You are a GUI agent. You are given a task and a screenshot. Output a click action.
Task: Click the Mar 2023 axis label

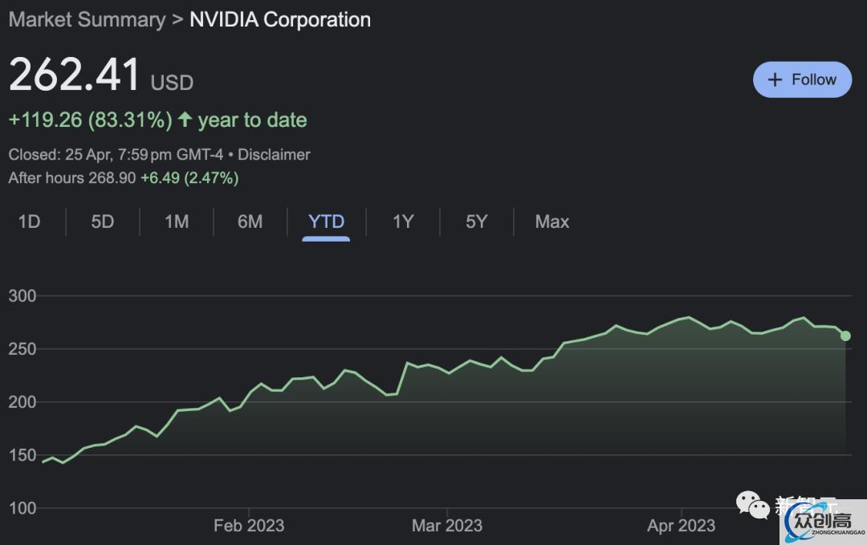click(x=447, y=525)
